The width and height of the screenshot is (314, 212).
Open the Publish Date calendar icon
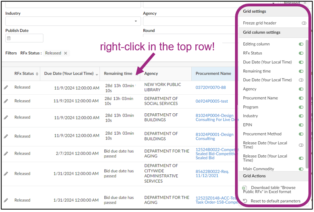(9, 38)
